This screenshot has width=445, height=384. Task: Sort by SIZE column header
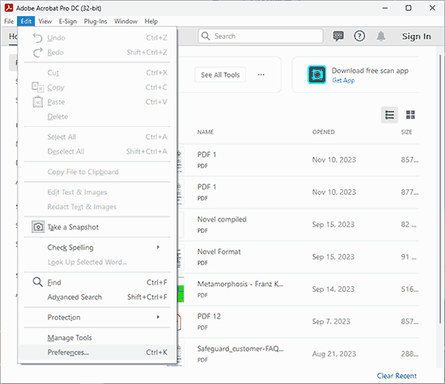(x=406, y=132)
